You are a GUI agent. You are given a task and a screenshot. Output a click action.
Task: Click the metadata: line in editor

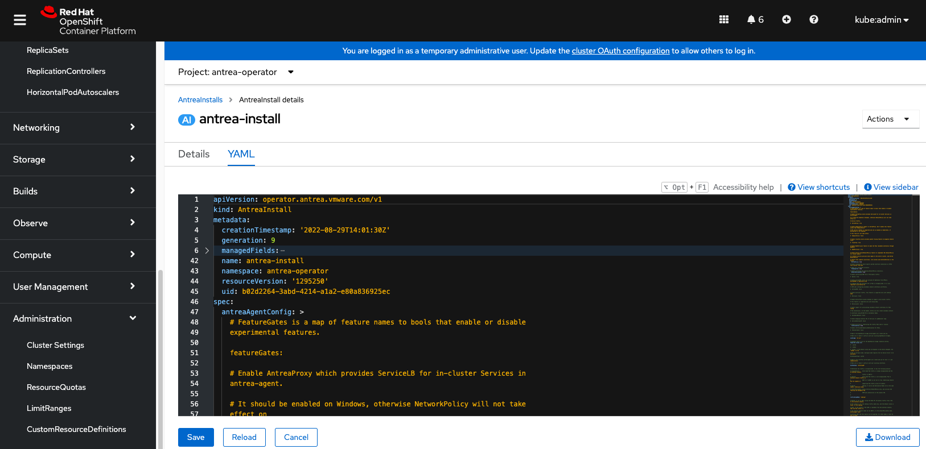pos(232,220)
